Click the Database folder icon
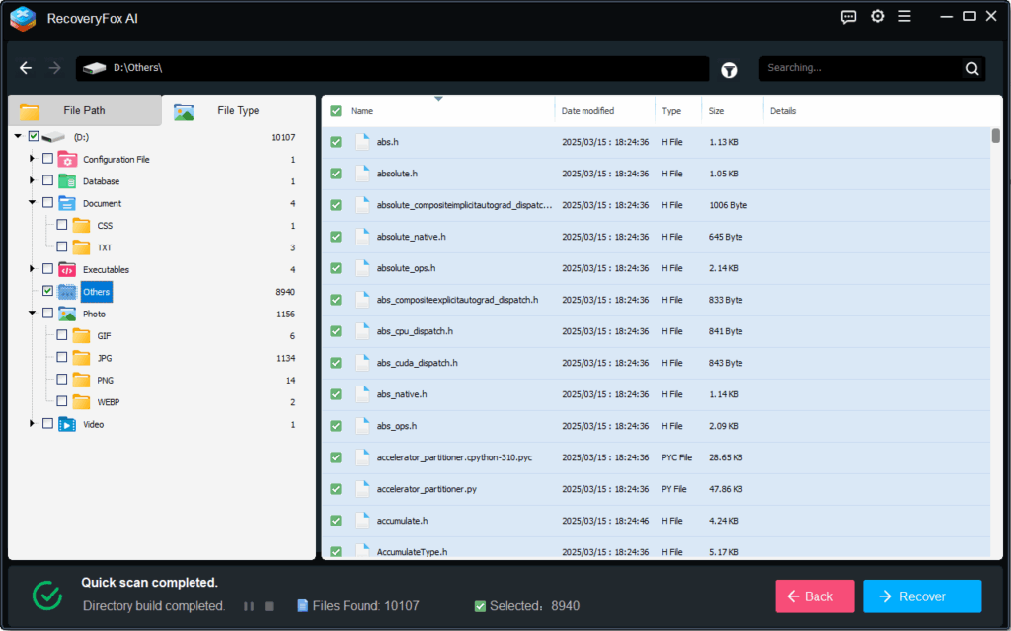 tap(67, 181)
